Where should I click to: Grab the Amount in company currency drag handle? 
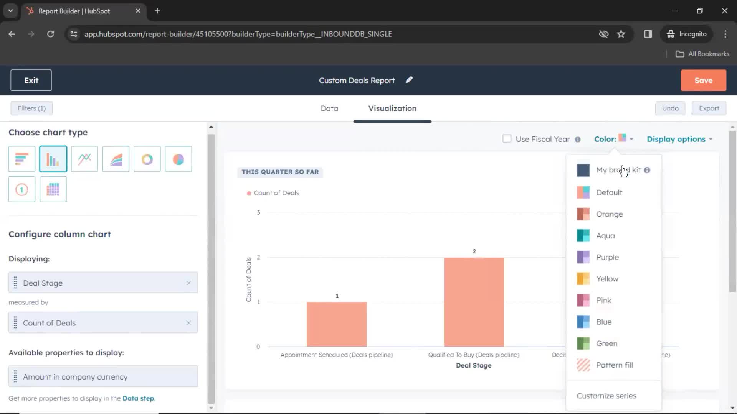point(15,376)
